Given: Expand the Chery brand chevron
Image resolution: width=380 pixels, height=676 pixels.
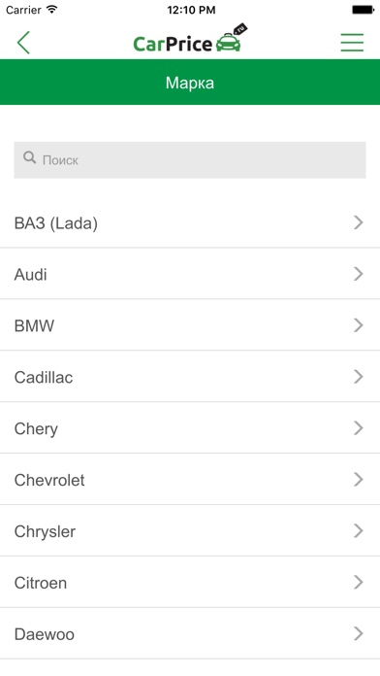Looking at the screenshot, I should pyautogui.click(x=358, y=427).
